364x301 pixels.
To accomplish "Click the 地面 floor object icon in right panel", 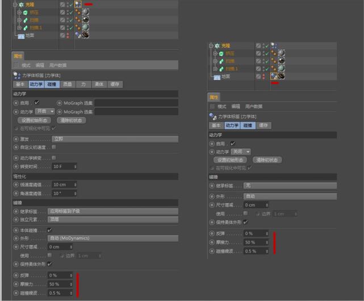I will 217,77.
